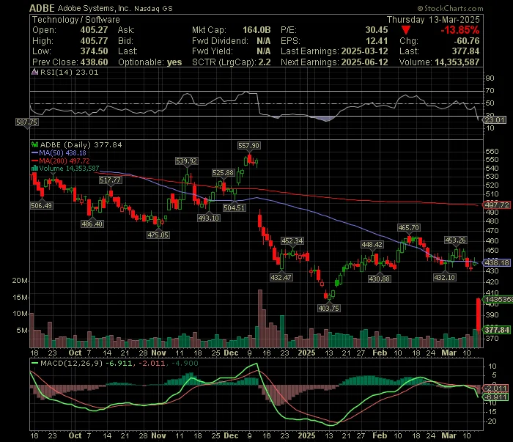Click the Last Earnings 2025-03-12 date
The height and width of the screenshot is (442, 513).
coord(364,51)
